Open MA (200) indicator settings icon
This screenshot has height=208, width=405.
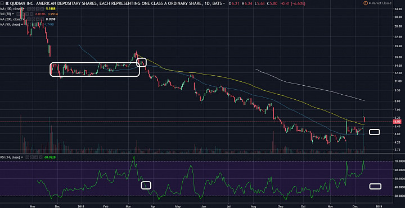tap(33, 19)
